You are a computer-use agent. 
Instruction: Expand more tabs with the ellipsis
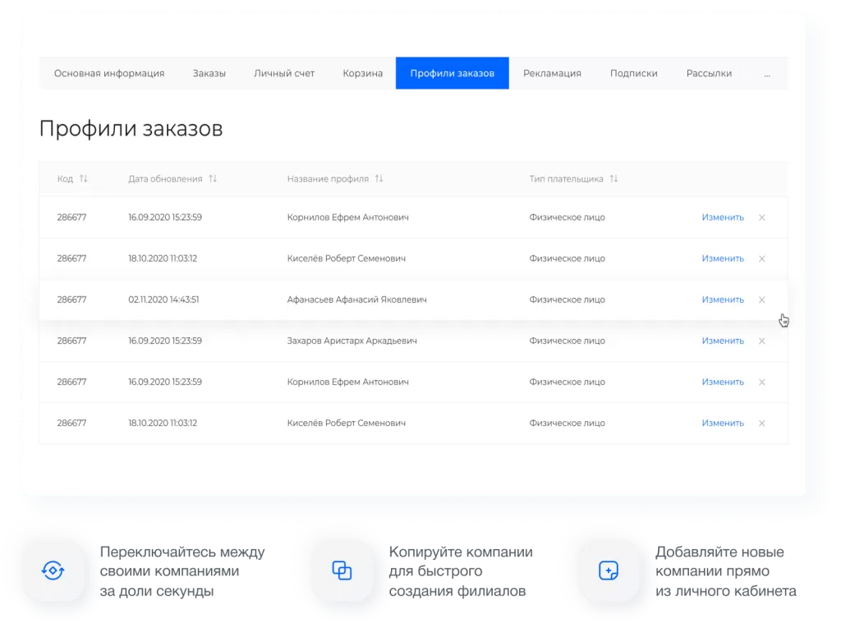pos(767,73)
